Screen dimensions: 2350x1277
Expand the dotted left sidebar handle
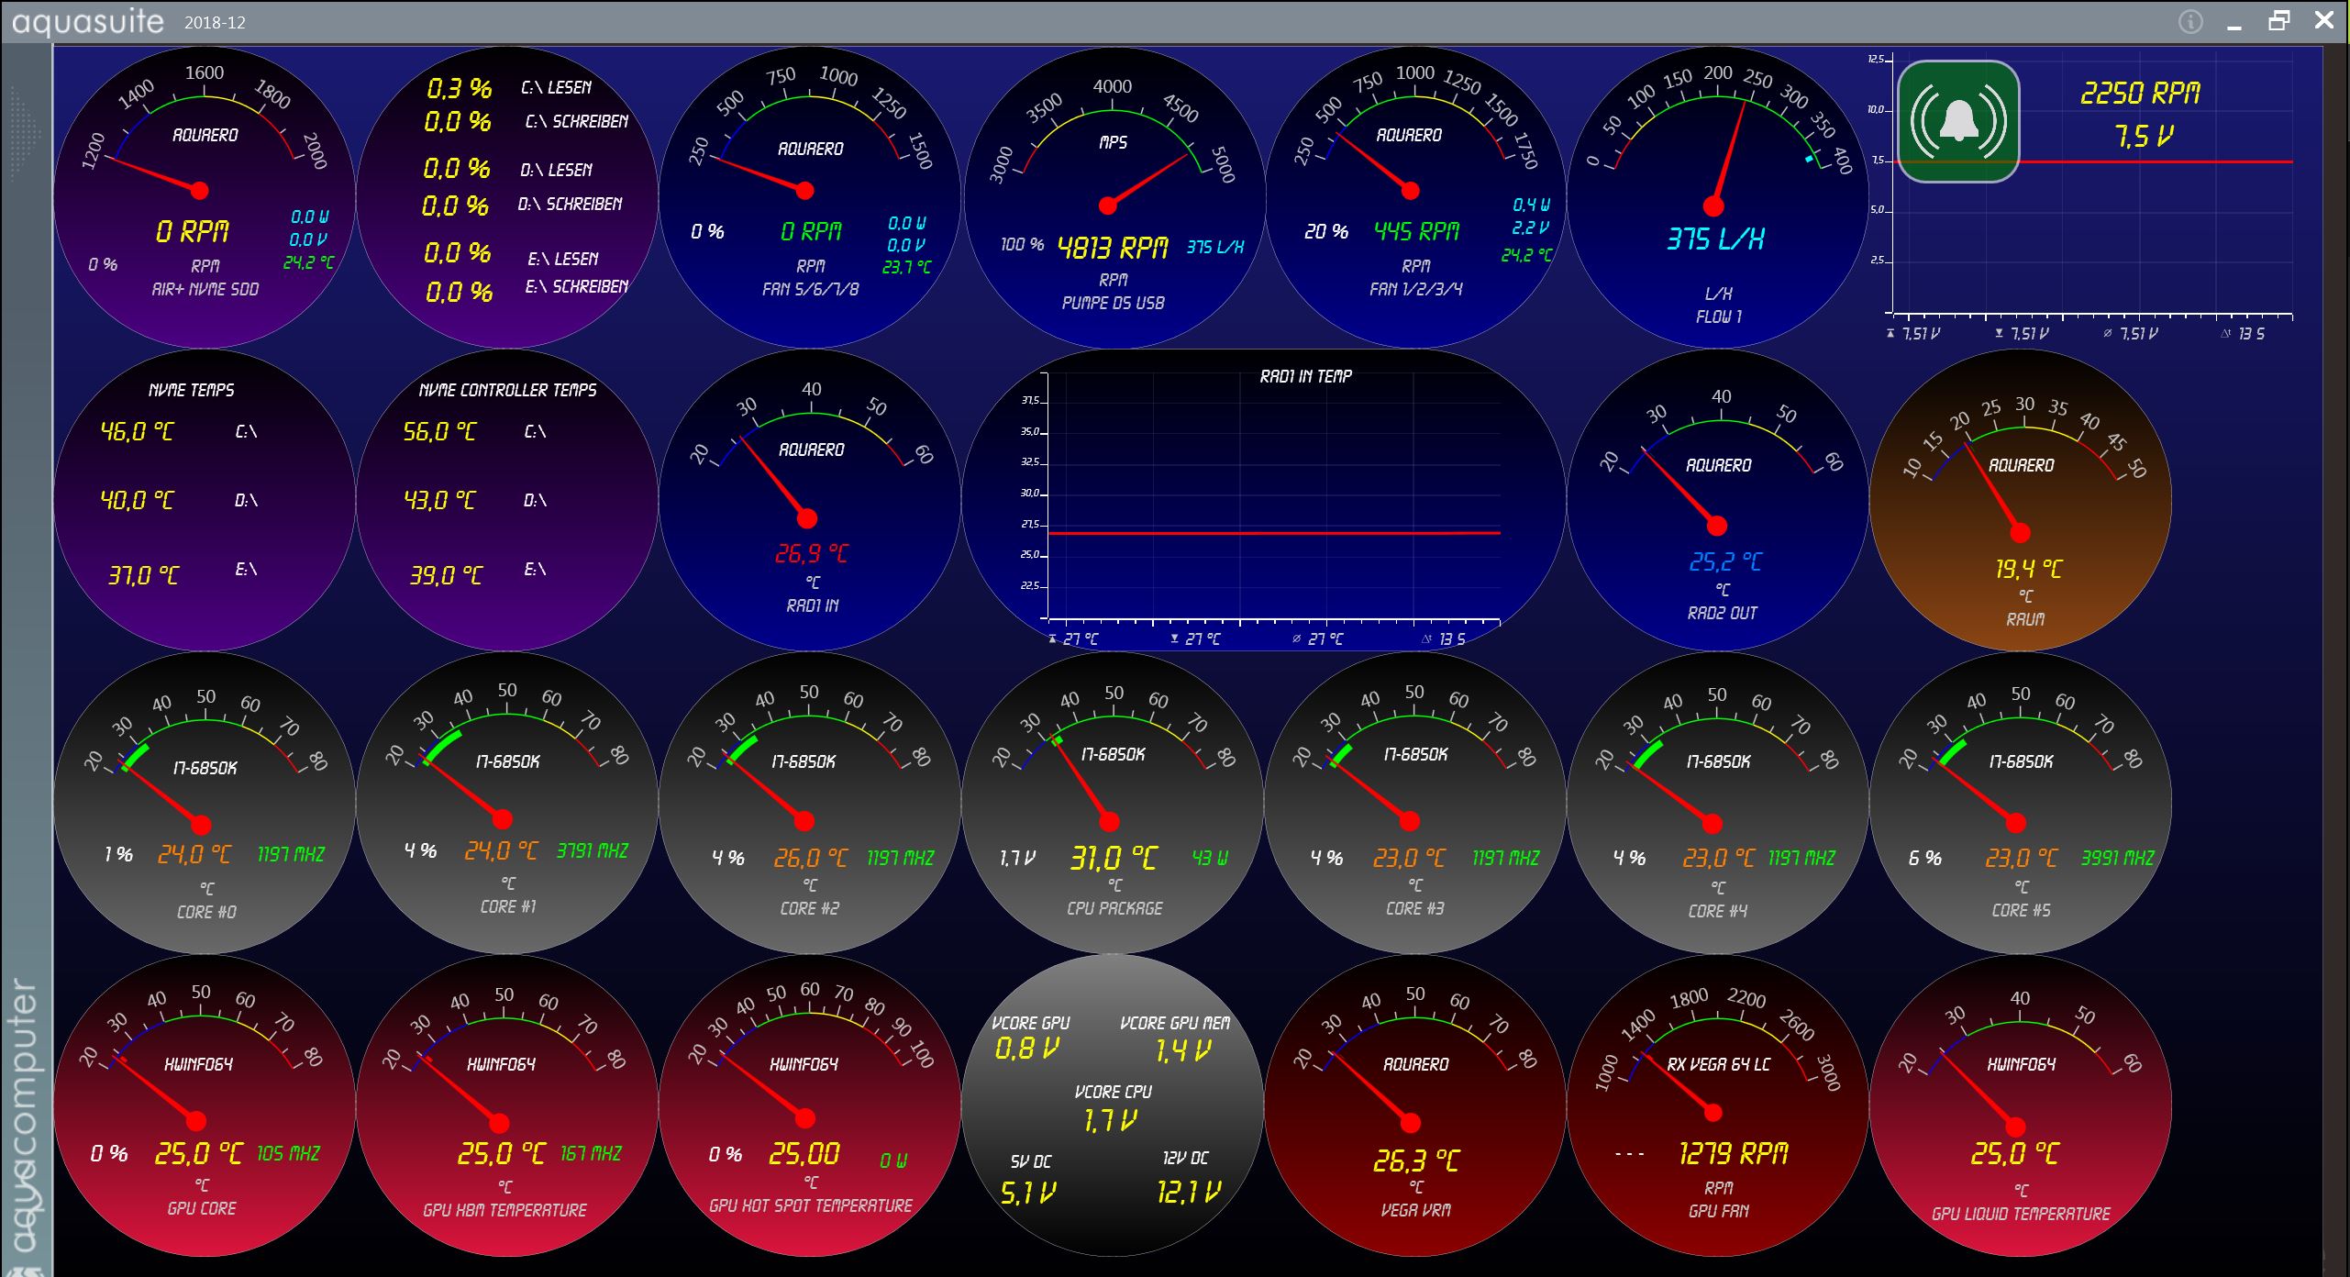(x=25, y=133)
